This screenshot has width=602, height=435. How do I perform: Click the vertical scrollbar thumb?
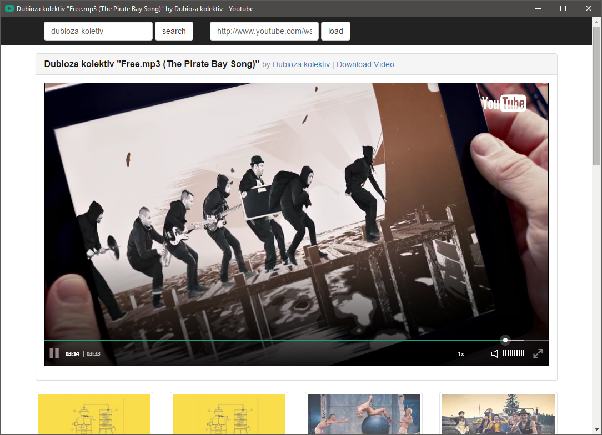[x=596, y=96]
